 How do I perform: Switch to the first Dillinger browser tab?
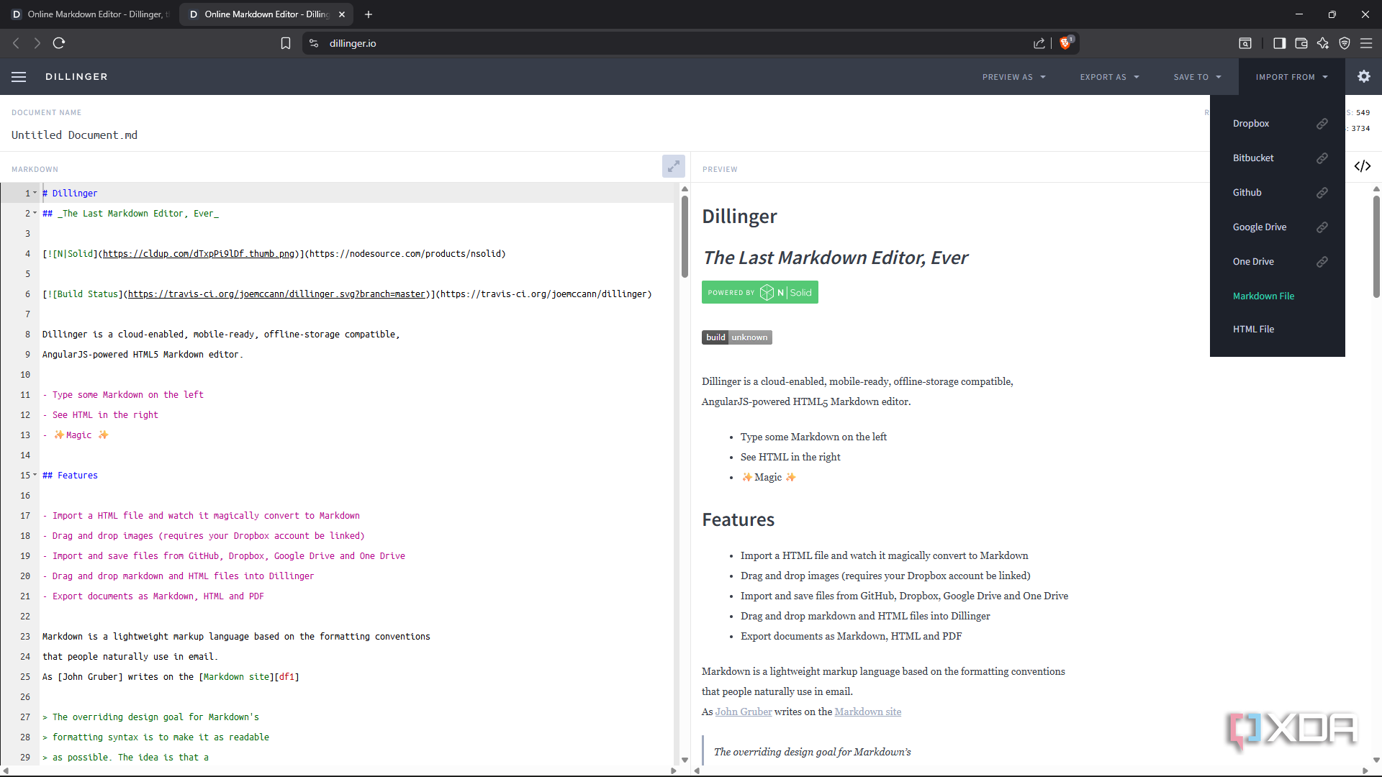coord(90,14)
